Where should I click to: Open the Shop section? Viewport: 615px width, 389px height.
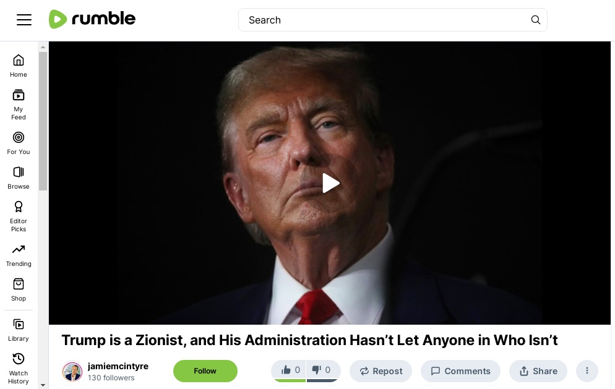19,290
